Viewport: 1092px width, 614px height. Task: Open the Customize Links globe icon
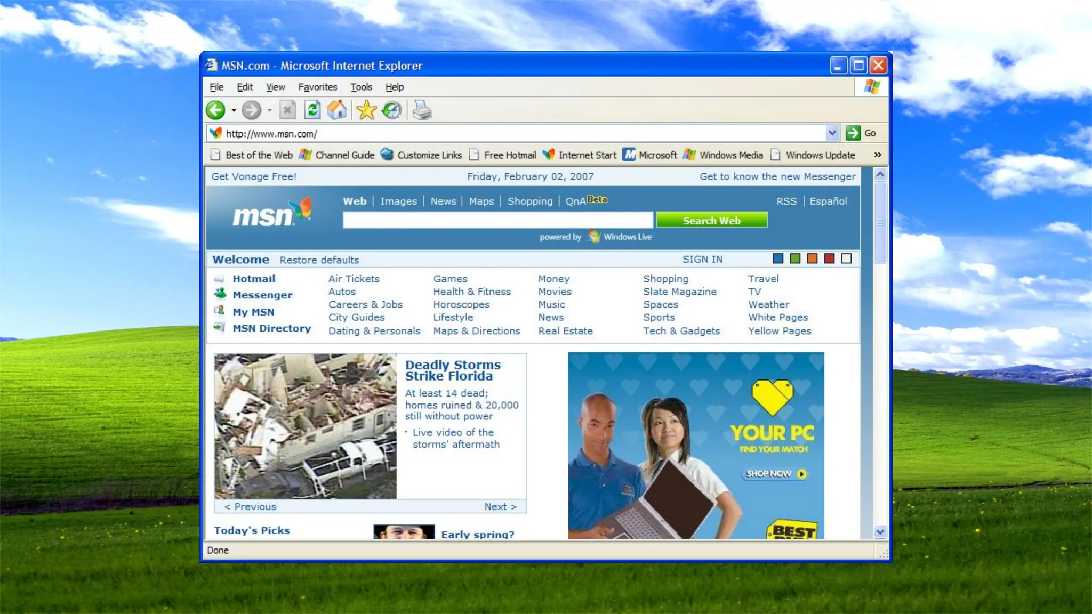click(x=387, y=155)
